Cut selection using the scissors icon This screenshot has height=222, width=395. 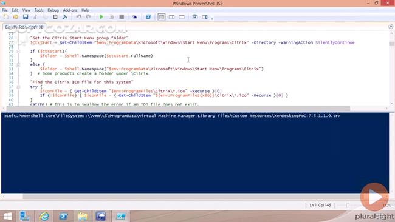pyautogui.click(x=35, y=17)
